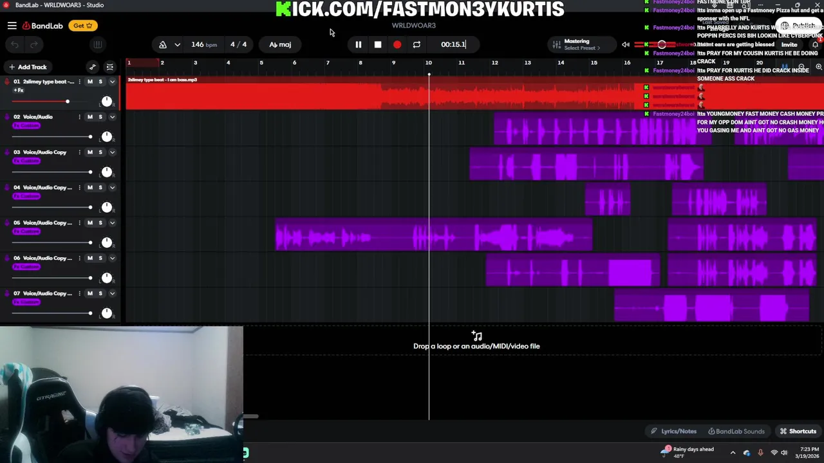Solo track 01 2slimey type beat
Screen dimensions: 824x463
point(100,82)
